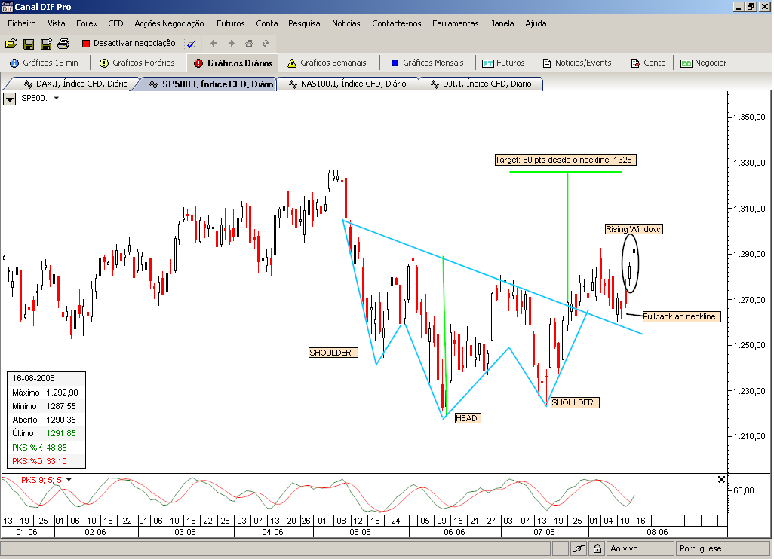Image resolution: width=774 pixels, height=559 pixels.
Task: Click the 05-06 month on time axis
Action: (360, 533)
